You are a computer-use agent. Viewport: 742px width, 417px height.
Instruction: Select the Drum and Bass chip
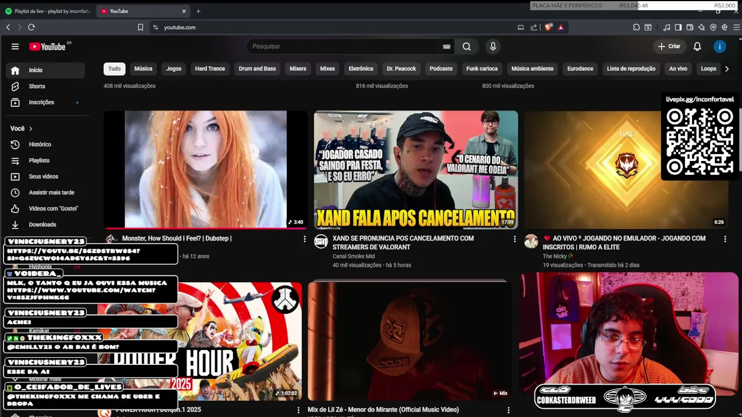tap(257, 68)
